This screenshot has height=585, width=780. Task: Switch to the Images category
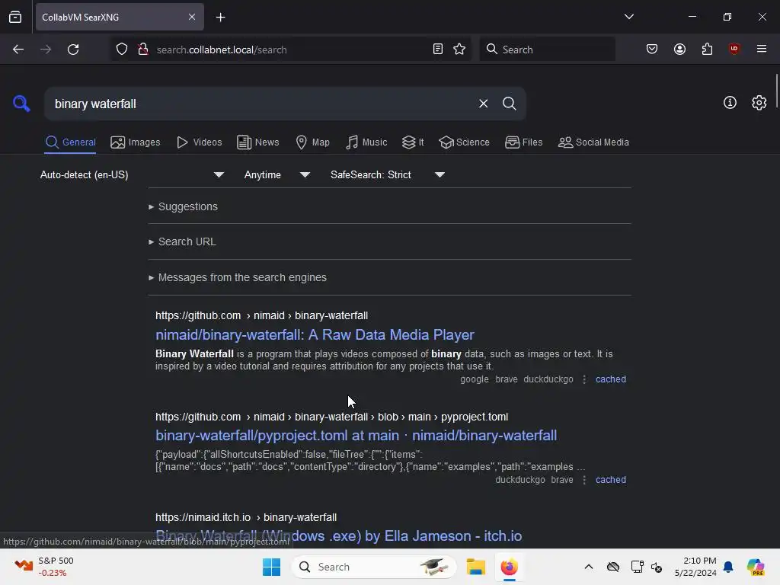tap(136, 142)
